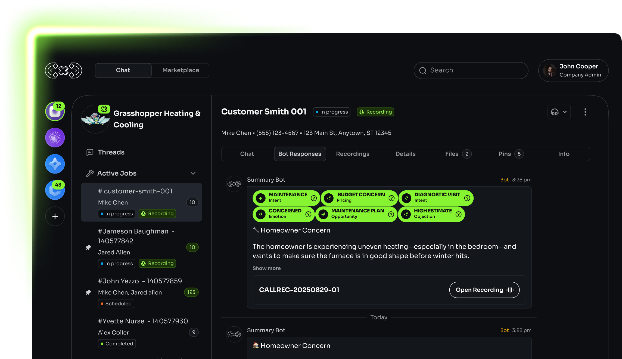622x359 pixels.
Task: Open John Cooper profile menu
Action: pos(573,70)
